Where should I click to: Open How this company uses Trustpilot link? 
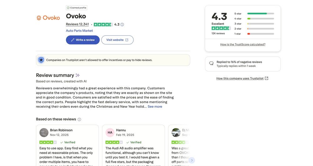coord(242,78)
